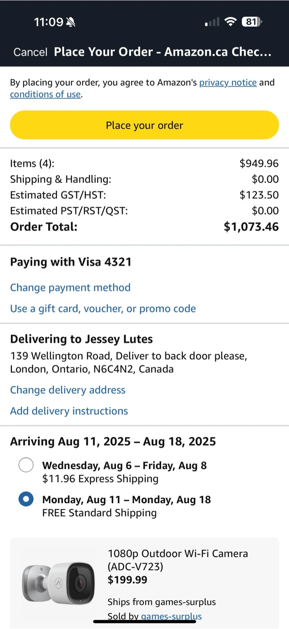This screenshot has height=629, width=289.
Task: Tap the Wi-Fi status icon
Action: [x=230, y=22]
